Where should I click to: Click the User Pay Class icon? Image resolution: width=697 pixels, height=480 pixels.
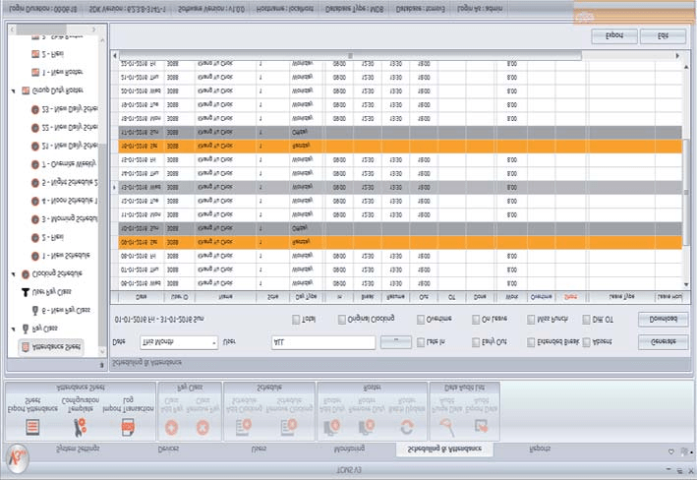pyautogui.click(x=26, y=292)
